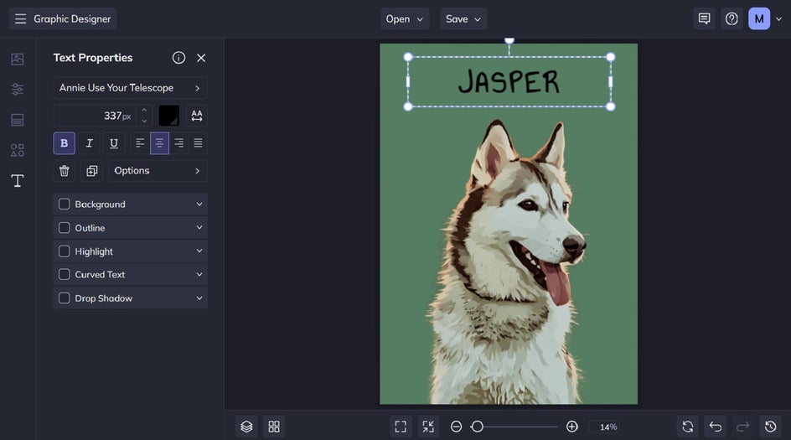Duplicate the text layer icon
791x440 pixels.
[92, 171]
